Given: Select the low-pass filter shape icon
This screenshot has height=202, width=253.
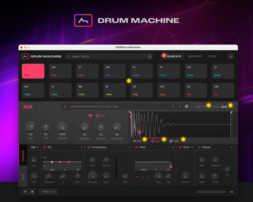Looking at the screenshot, I should (x=137, y=177).
